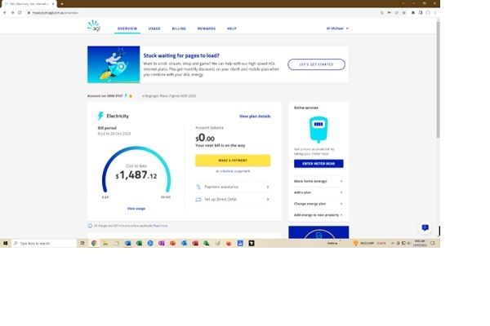Click the Make a Payment button
The height and width of the screenshot is (326, 490).
pos(233,161)
